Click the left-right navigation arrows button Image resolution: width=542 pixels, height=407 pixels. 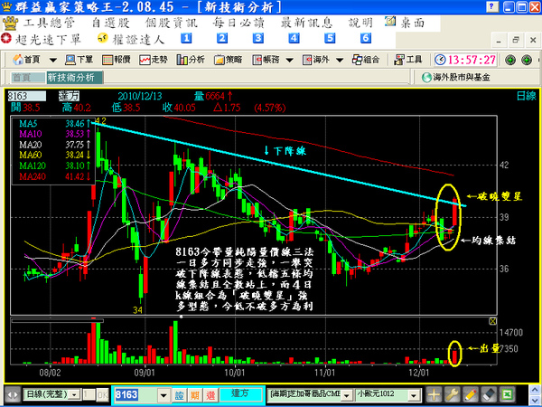pos(13,395)
